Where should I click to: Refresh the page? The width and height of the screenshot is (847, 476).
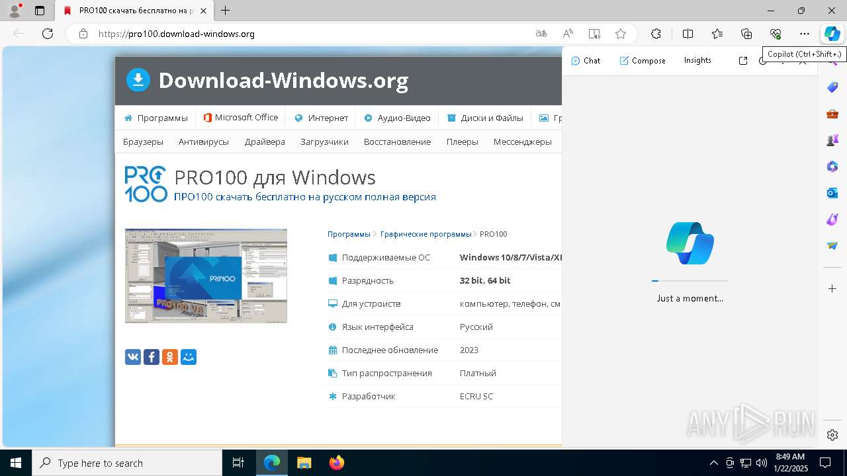pyautogui.click(x=48, y=34)
